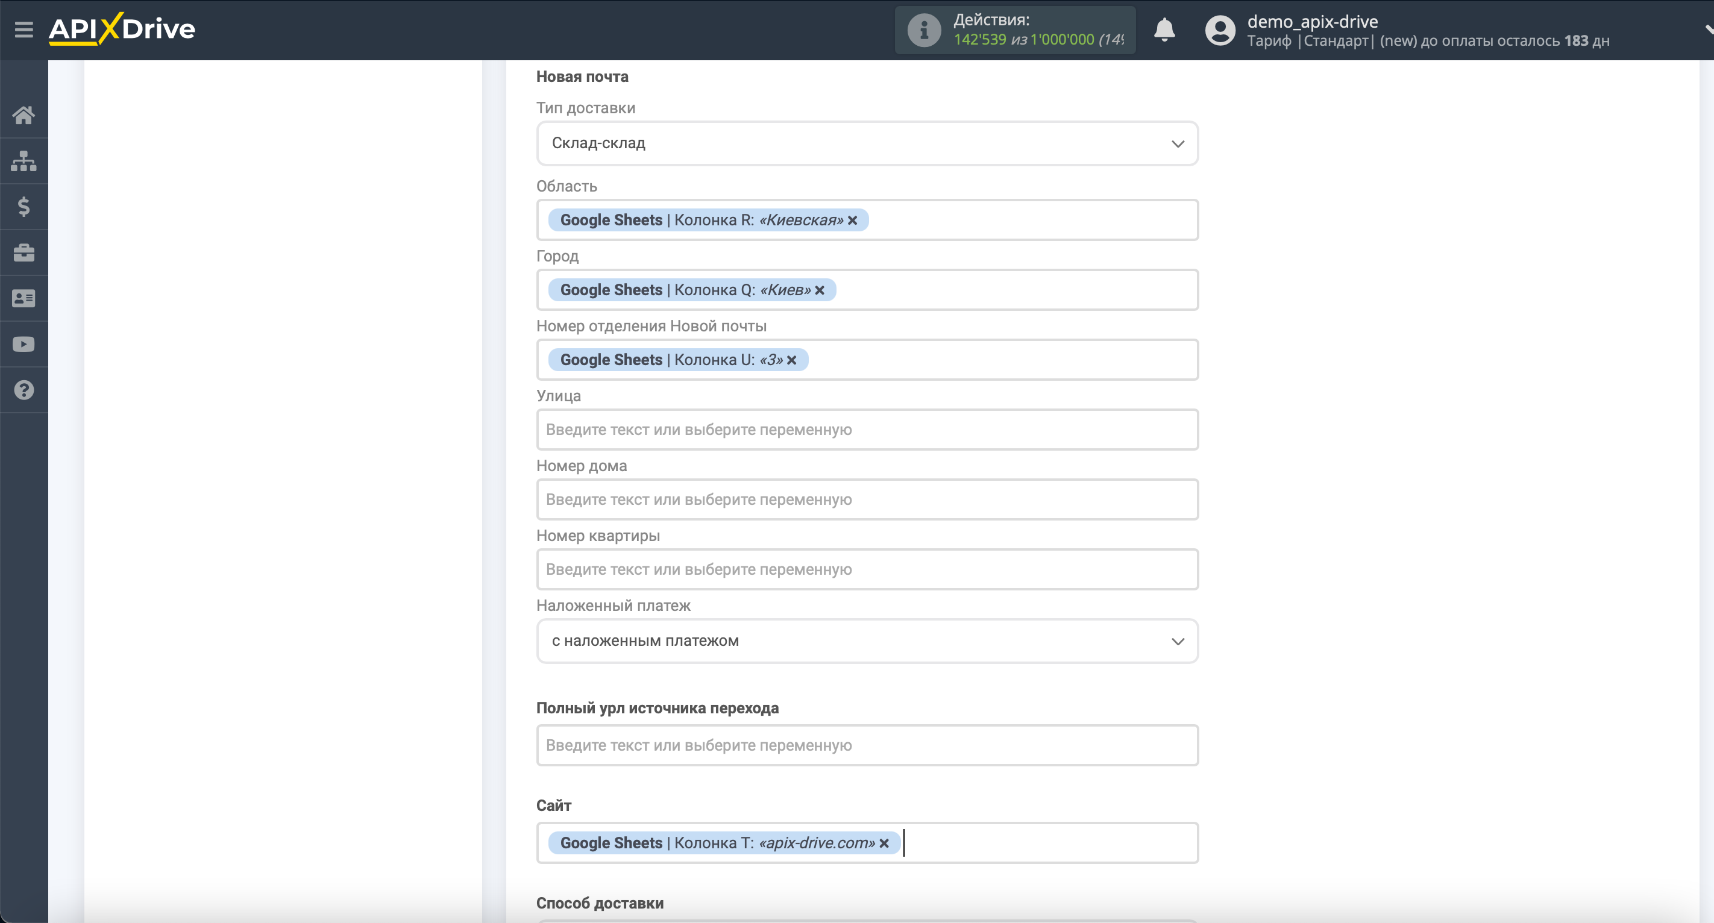The image size is (1714, 923).
Task: Open the connections sitemap icon
Action: click(x=24, y=161)
